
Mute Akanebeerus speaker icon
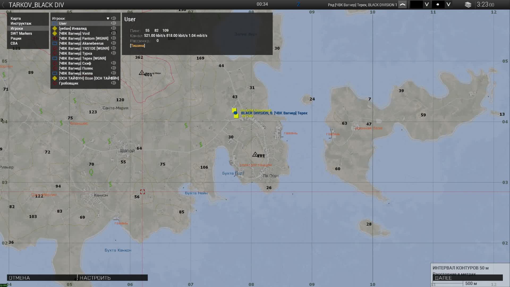click(x=114, y=43)
